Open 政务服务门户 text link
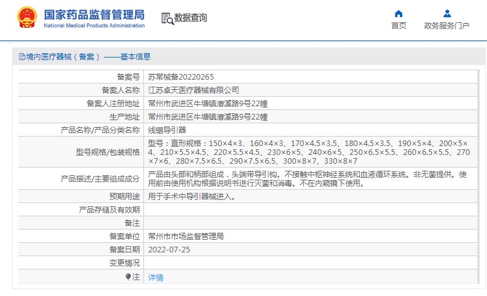Viewport: 487px width, 296px height. pos(447,25)
